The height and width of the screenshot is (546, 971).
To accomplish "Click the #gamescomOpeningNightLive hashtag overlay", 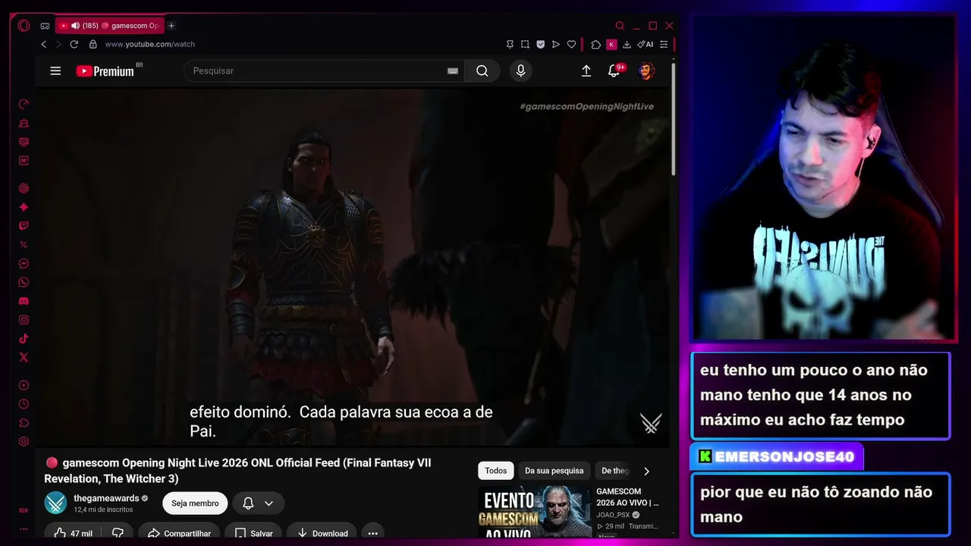I will (x=586, y=107).
